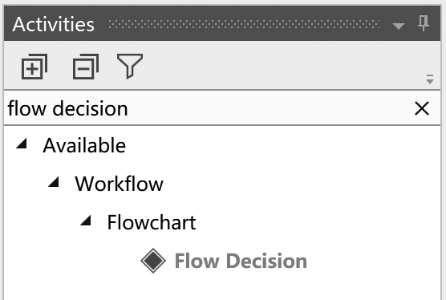Viewport: 446px width, 300px height.
Task: Click the Flow Decision diamond icon
Action: pyautogui.click(x=153, y=261)
